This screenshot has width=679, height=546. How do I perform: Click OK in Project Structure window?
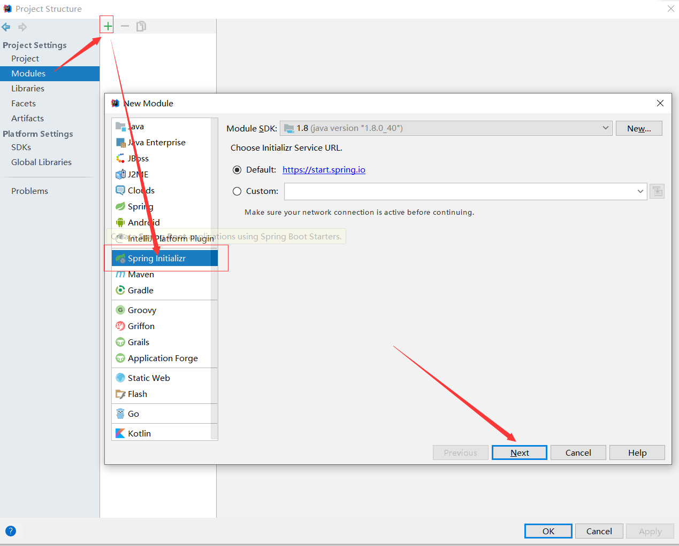548,531
